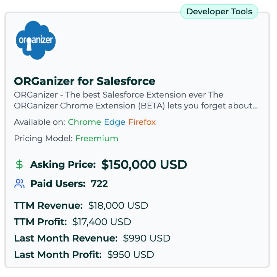Click the keyhole in the organizer logo
277x277 pixels.
(29, 44)
